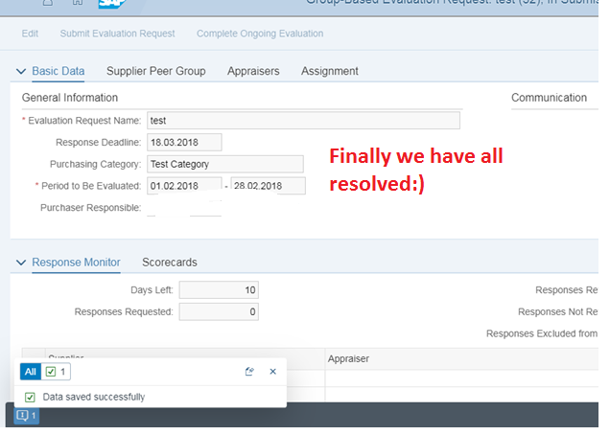Switch to Supplier Peer Group tab
The height and width of the screenshot is (435, 610).
pyautogui.click(x=156, y=71)
